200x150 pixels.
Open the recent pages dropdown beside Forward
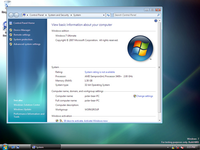point(20,15)
